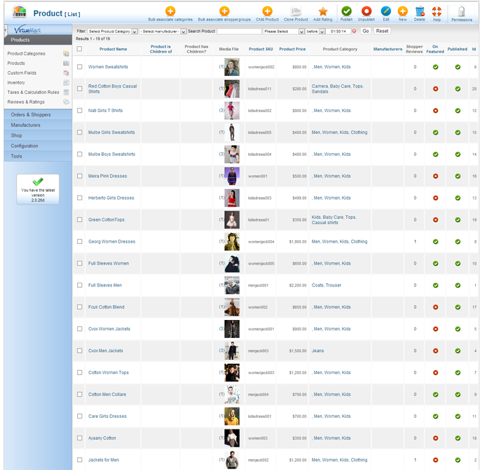Image resolution: width=483 pixels, height=470 pixels.
Task: Click the Bulk associate categories icon
Action: click(x=170, y=12)
